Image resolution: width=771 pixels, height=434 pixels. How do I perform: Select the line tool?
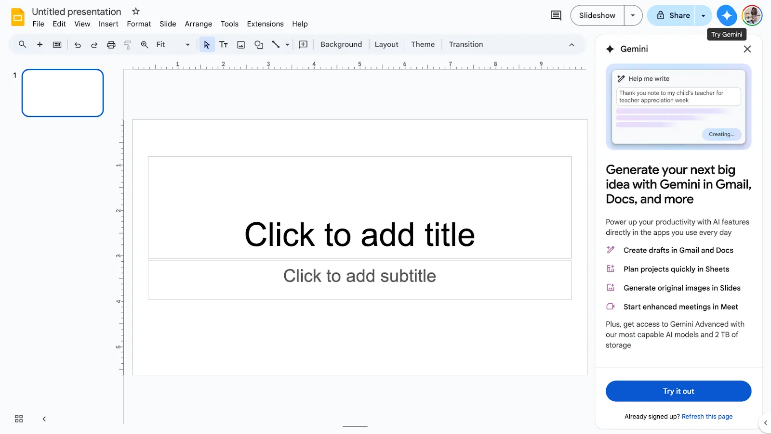click(x=276, y=45)
